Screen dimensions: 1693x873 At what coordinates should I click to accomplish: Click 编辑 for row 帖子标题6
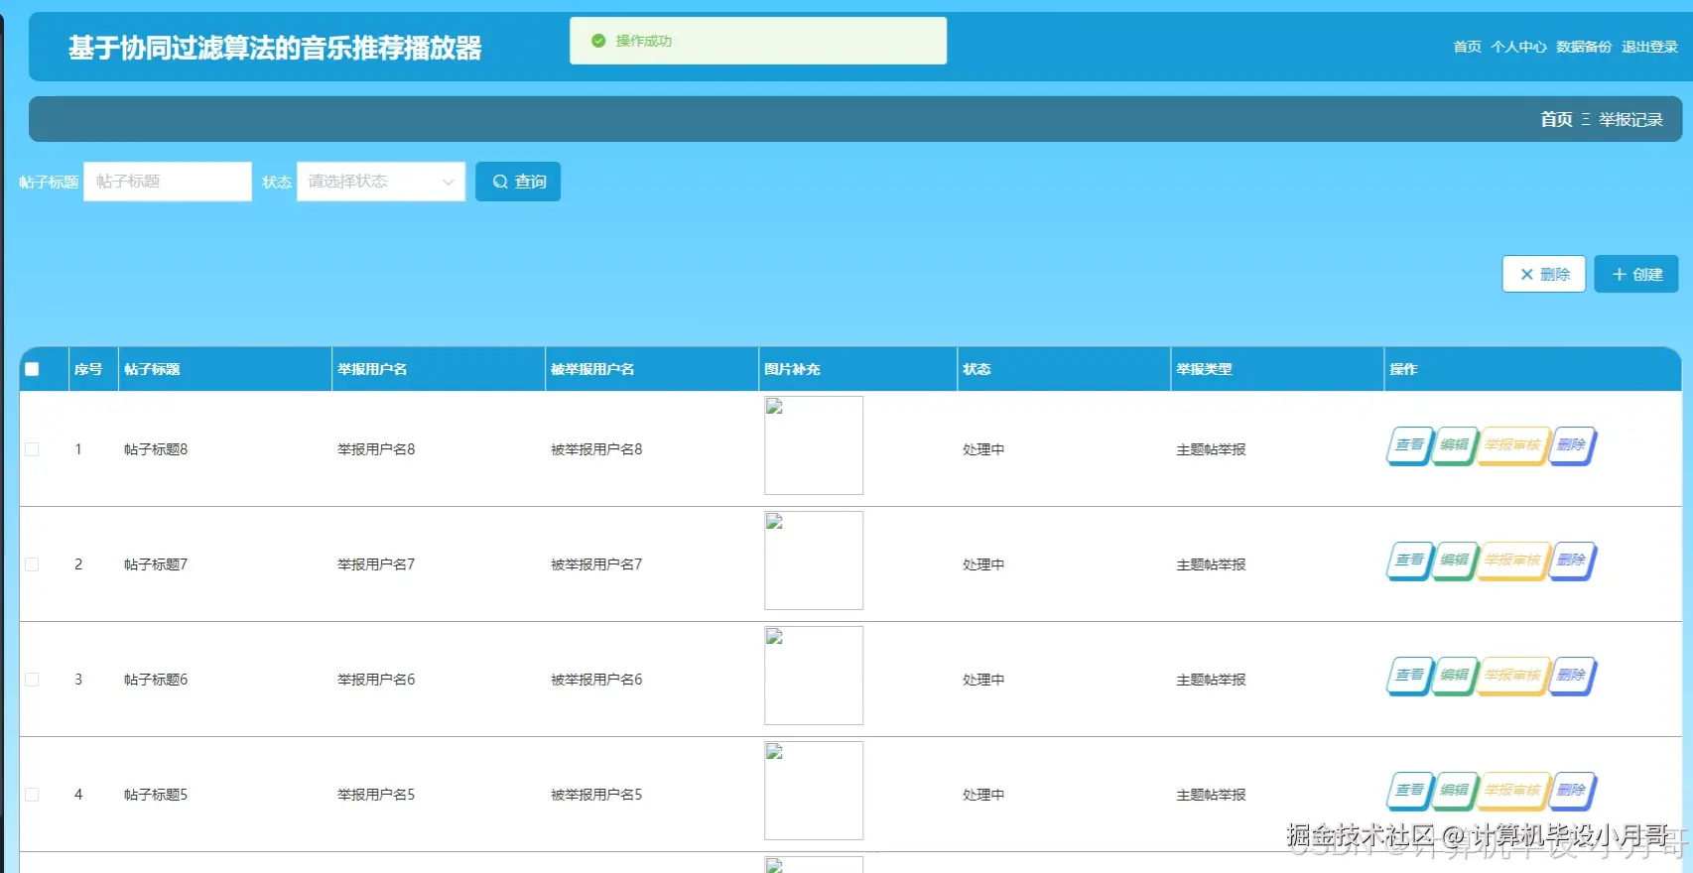(1454, 676)
